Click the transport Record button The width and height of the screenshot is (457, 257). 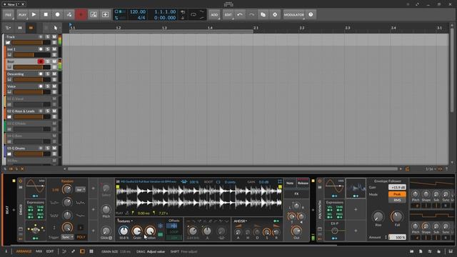click(x=57, y=14)
